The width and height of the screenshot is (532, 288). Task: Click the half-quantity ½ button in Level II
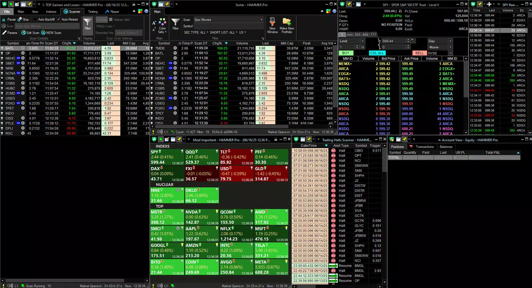[x=362, y=47]
